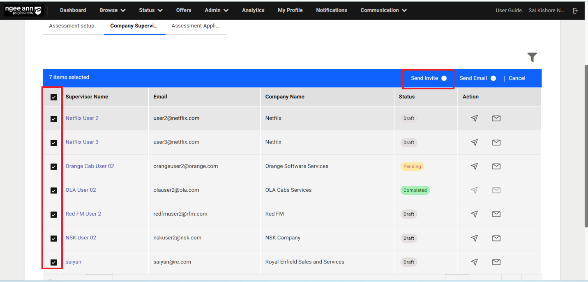Click the Ngee Ann Polytechnic logo
This screenshot has width=588, height=282.
23,11
